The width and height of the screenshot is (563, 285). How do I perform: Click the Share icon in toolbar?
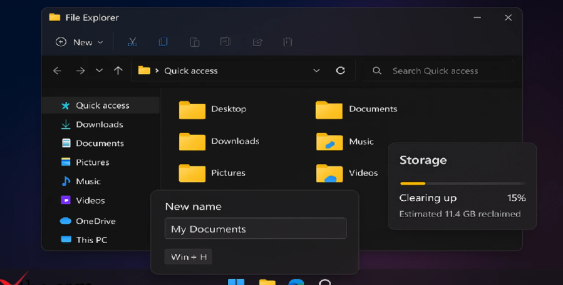coord(257,42)
